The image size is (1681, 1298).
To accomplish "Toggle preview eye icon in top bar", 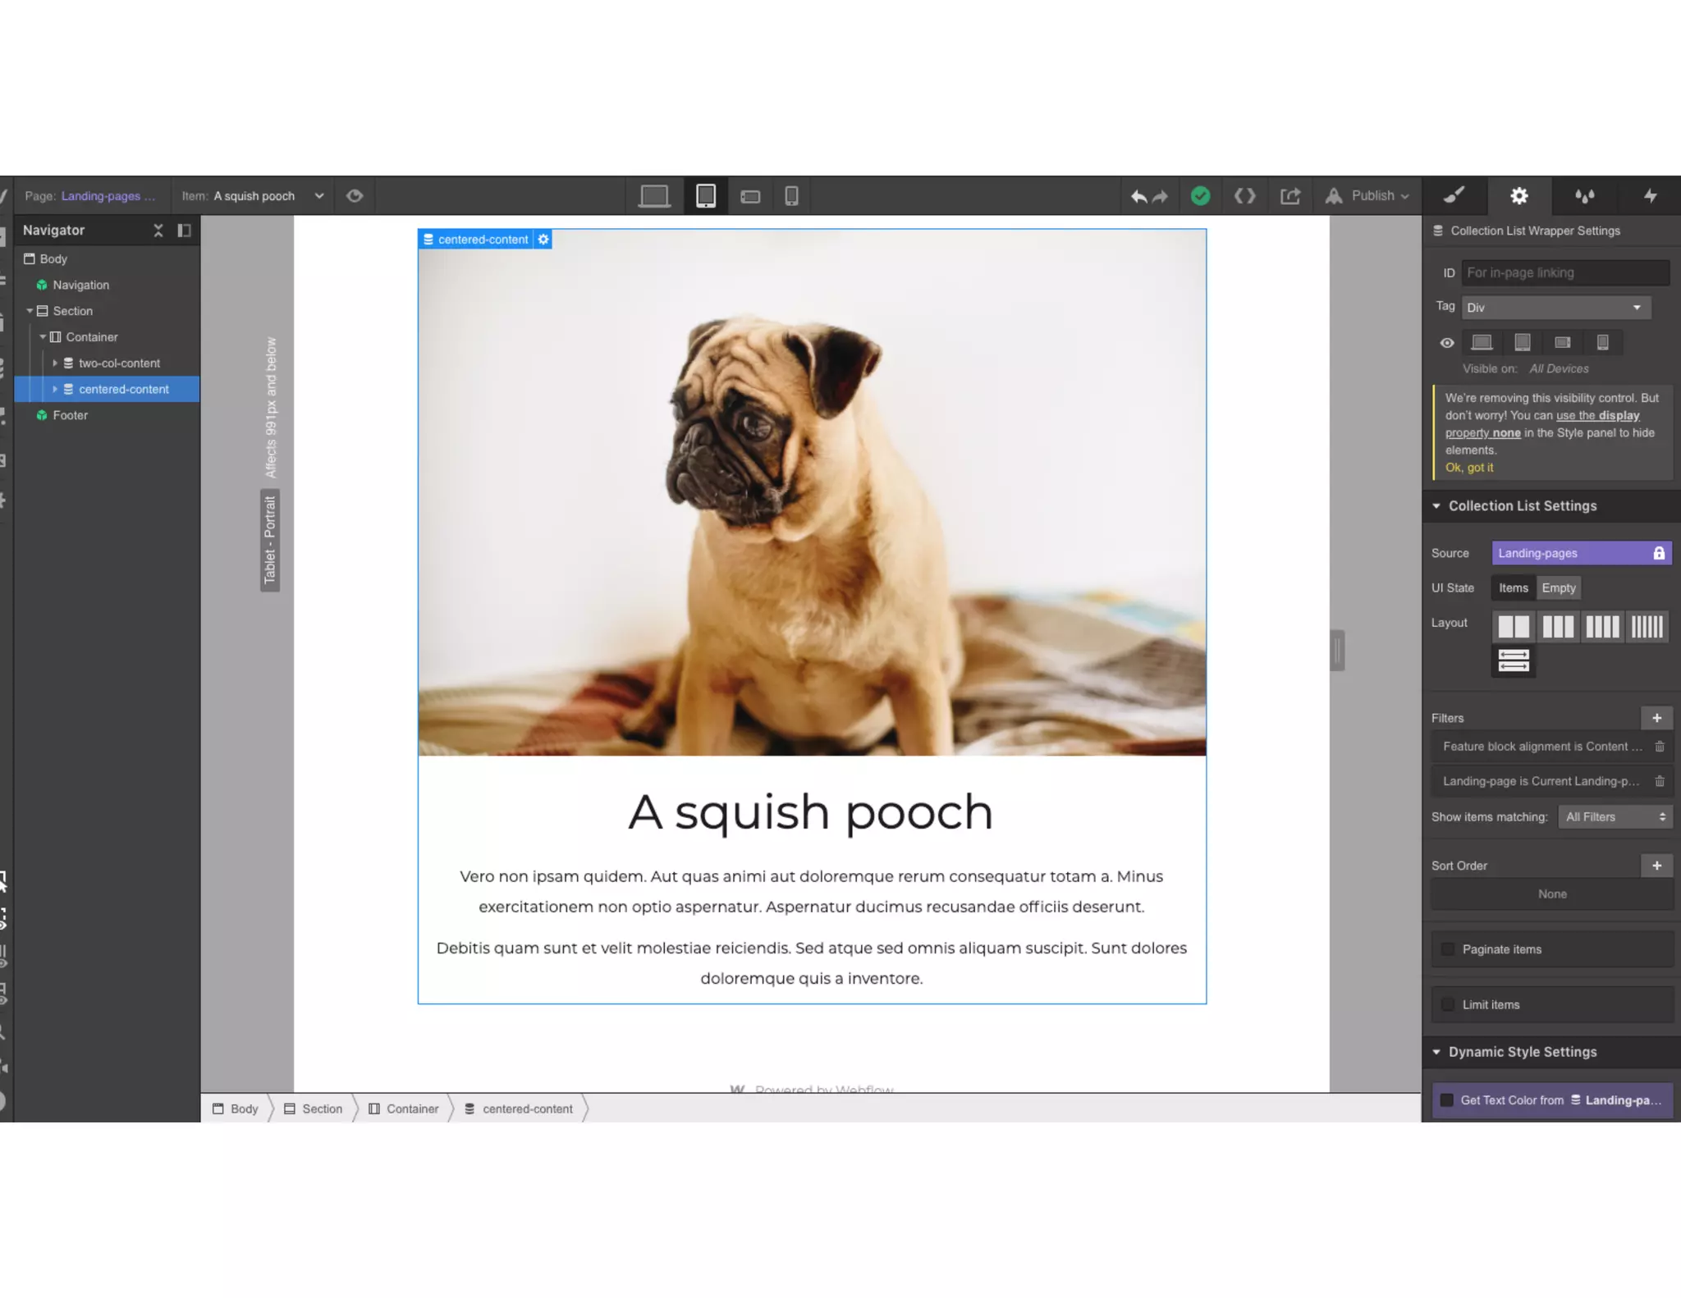I will [355, 196].
